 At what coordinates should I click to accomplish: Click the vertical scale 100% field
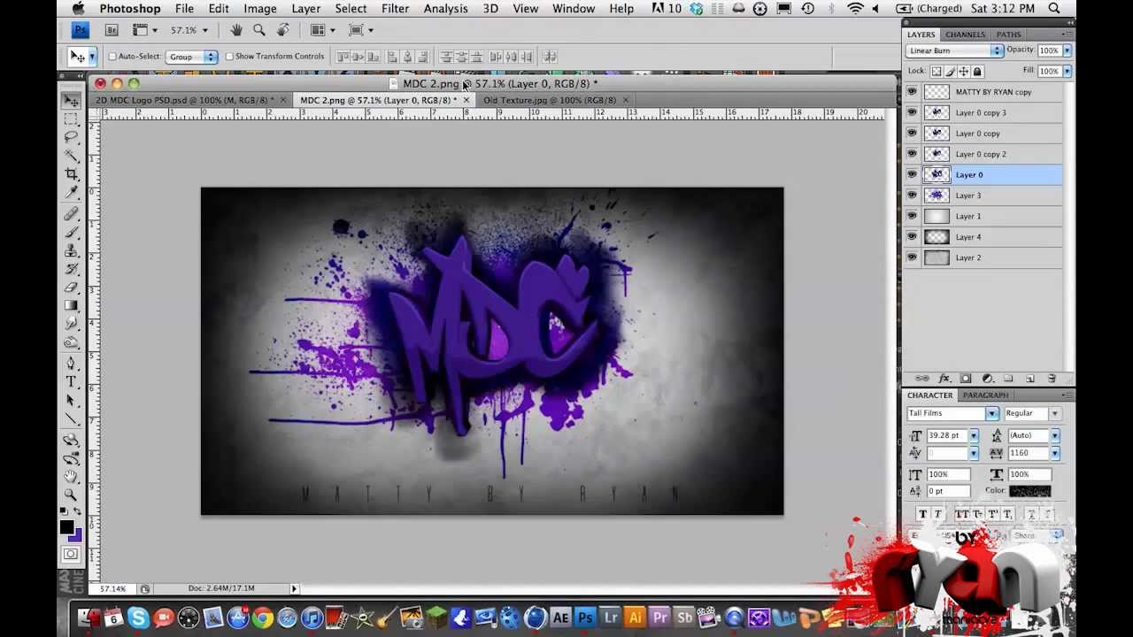click(947, 474)
